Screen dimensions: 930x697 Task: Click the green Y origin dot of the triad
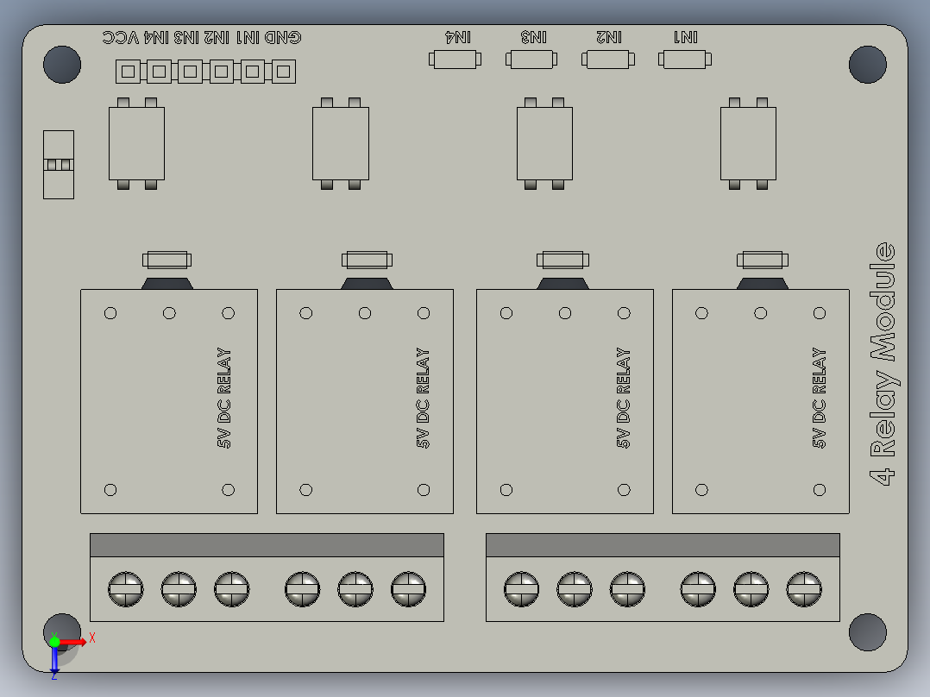tap(54, 642)
